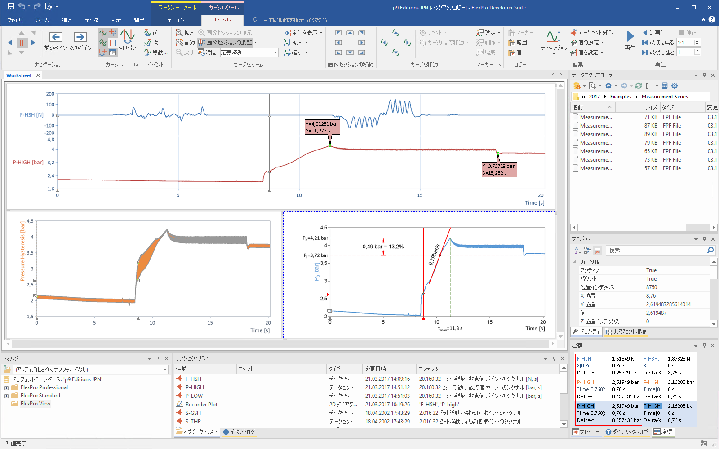Open the 全体を表示 dropdown arrow
The image size is (719, 449).
(321, 33)
